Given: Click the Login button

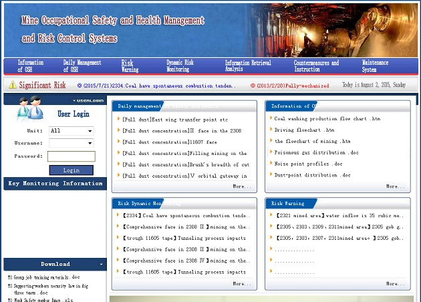Looking at the screenshot, I should point(72,170).
